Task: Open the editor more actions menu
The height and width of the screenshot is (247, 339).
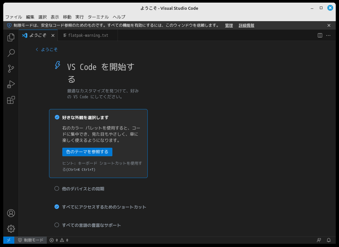Action: [x=328, y=35]
